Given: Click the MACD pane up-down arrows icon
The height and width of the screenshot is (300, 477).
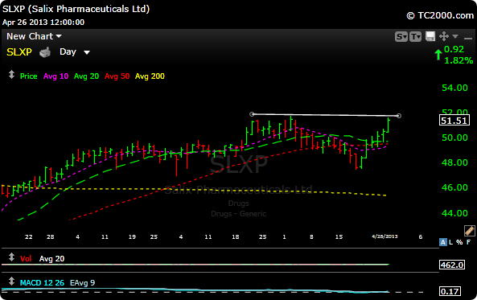Looking at the screenshot, I should 11,282.
